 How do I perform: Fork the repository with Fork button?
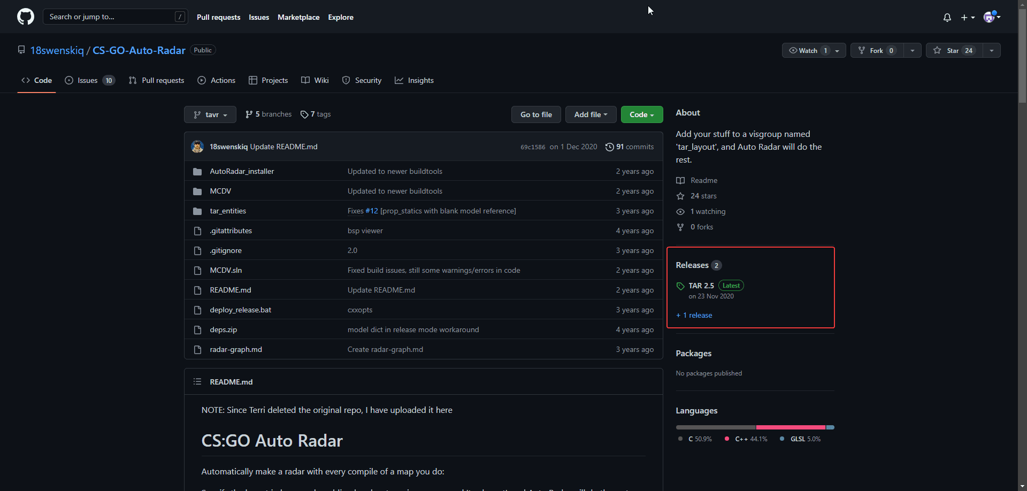(x=876, y=50)
